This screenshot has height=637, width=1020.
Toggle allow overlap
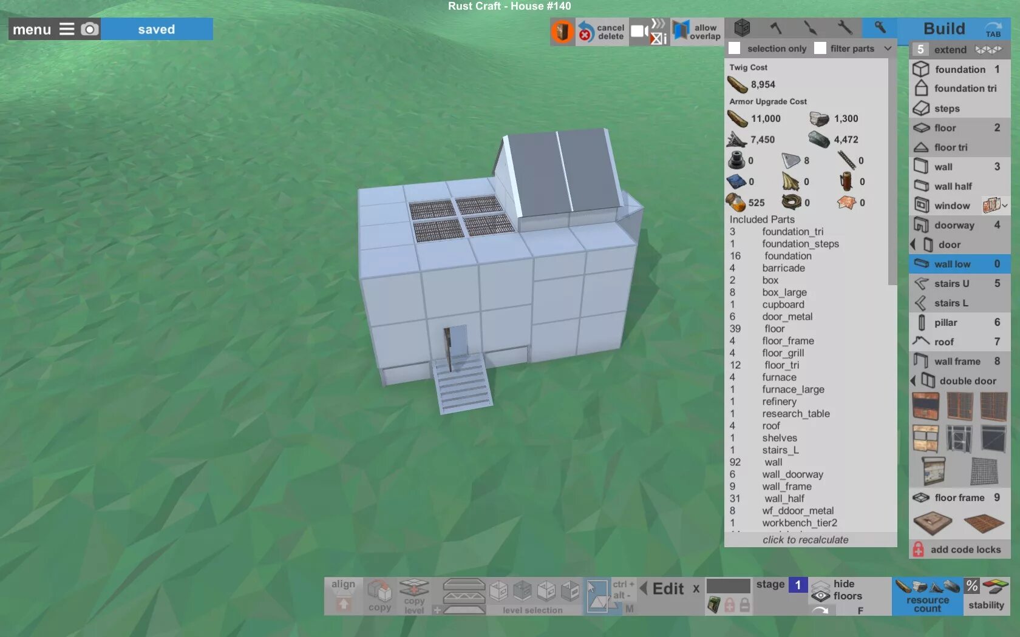697,31
